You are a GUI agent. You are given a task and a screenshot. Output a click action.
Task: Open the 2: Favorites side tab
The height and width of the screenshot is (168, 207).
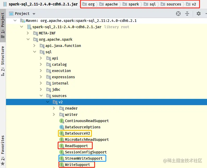point(3,151)
